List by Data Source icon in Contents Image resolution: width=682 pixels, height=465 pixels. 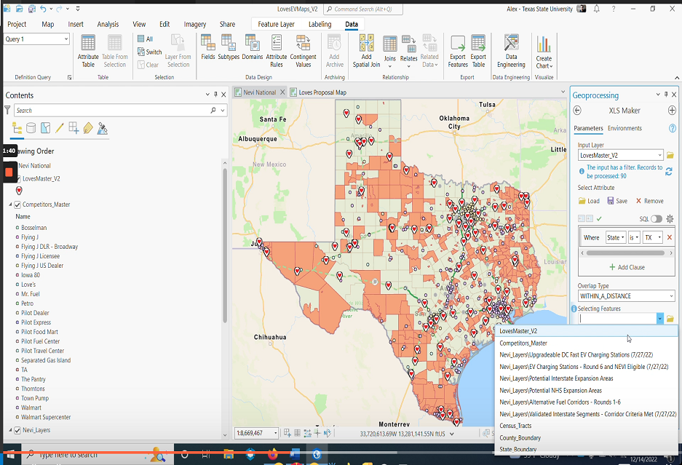tap(31, 128)
